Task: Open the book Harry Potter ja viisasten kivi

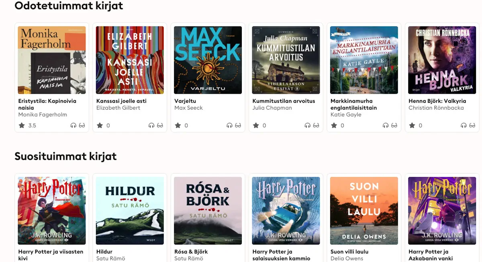Action: coord(51,210)
